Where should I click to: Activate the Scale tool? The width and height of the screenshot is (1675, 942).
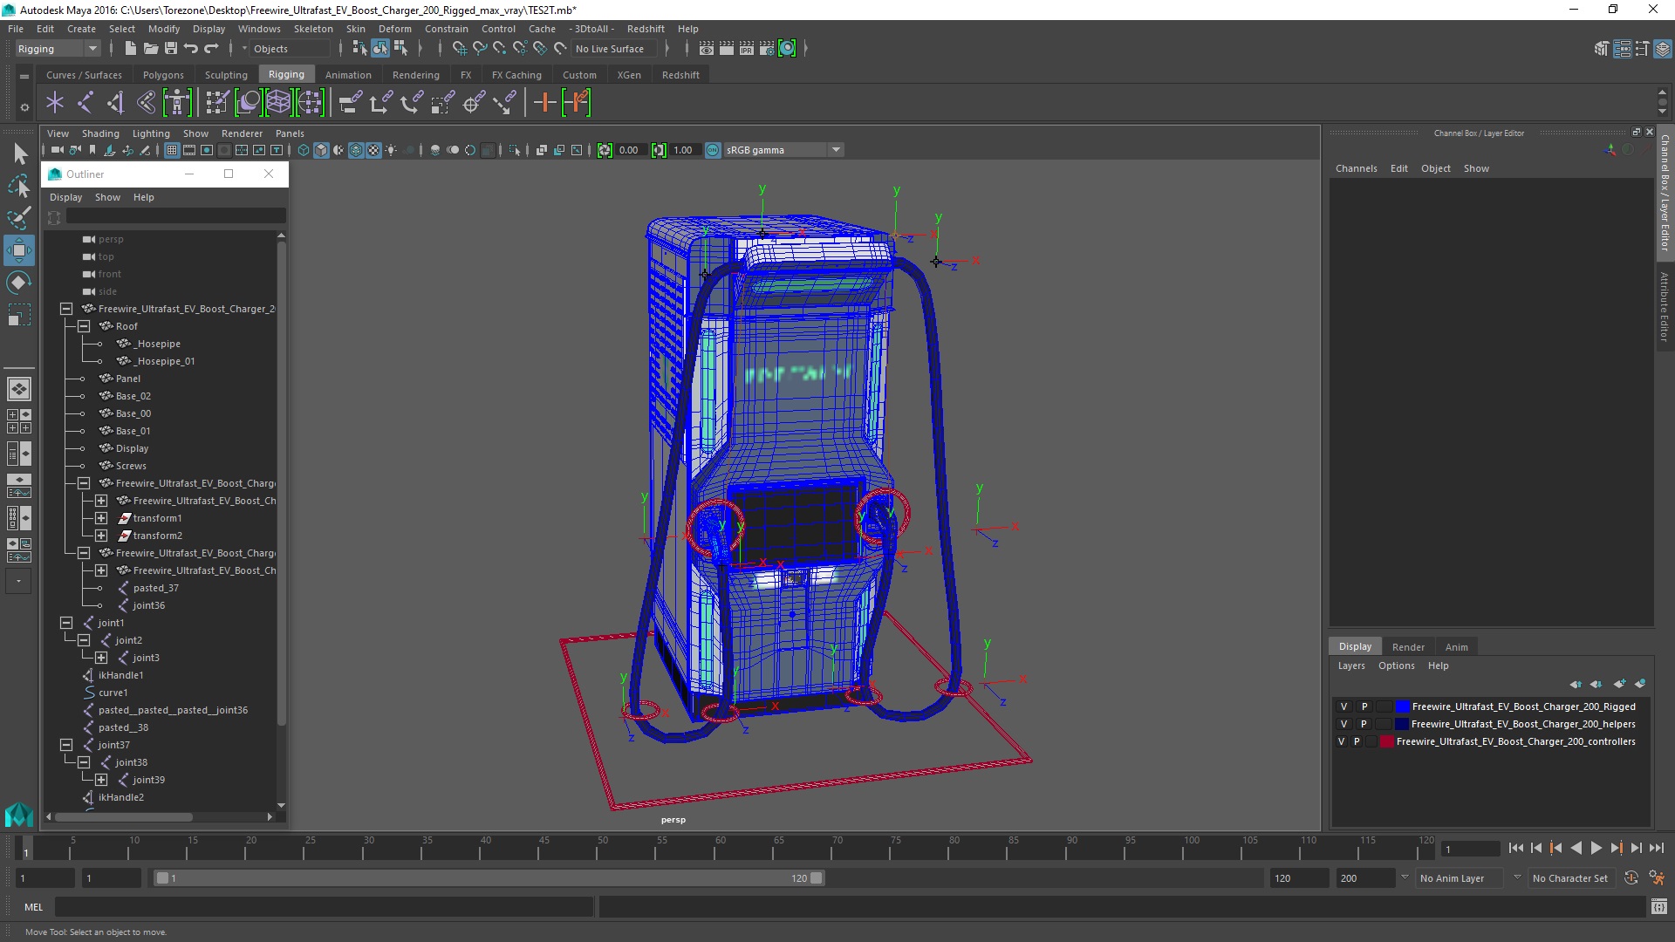click(19, 314)
